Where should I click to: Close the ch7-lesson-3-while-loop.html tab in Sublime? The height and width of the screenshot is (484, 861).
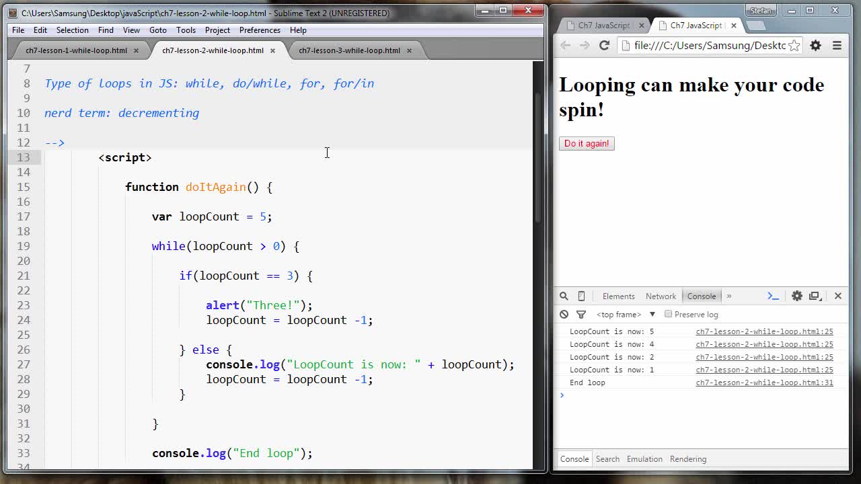click(409, 50)
